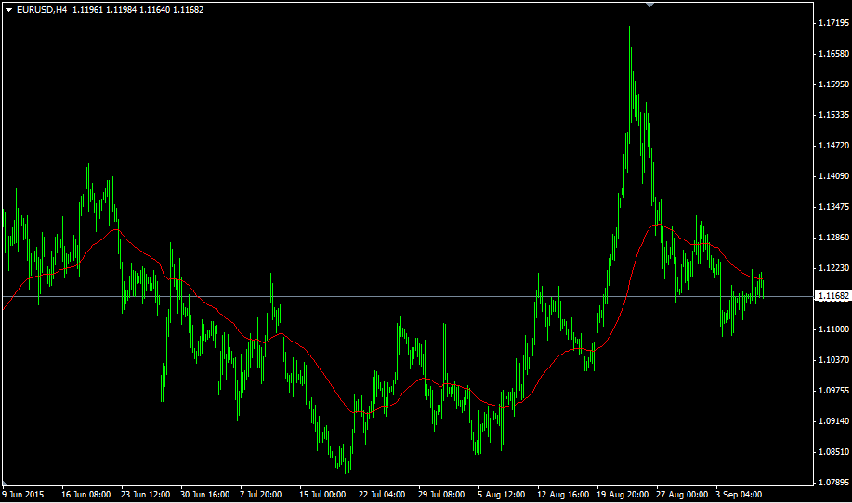Click the 30 Jun 16:00 time label
This screenshot has height=503, width=852.
[204, 495]
